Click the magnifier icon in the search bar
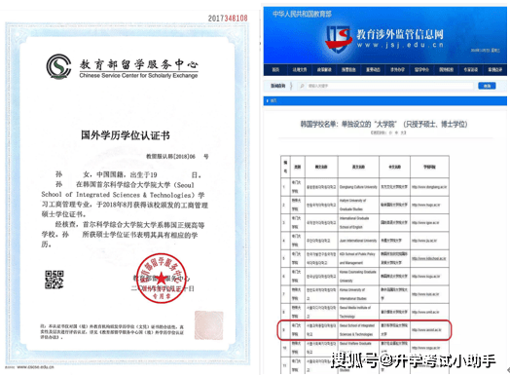Screen dimensions: 510x377 (x=302, y=86)
